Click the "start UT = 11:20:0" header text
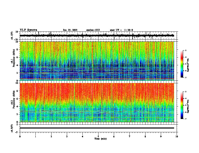Screen dimensions: 199x153 click(x=121, y=30)
